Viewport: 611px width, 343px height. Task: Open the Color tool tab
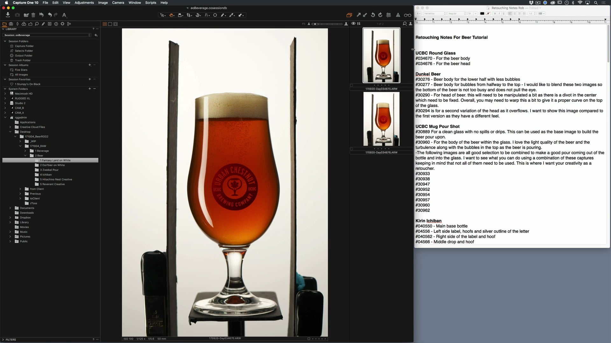coord(24,24)
